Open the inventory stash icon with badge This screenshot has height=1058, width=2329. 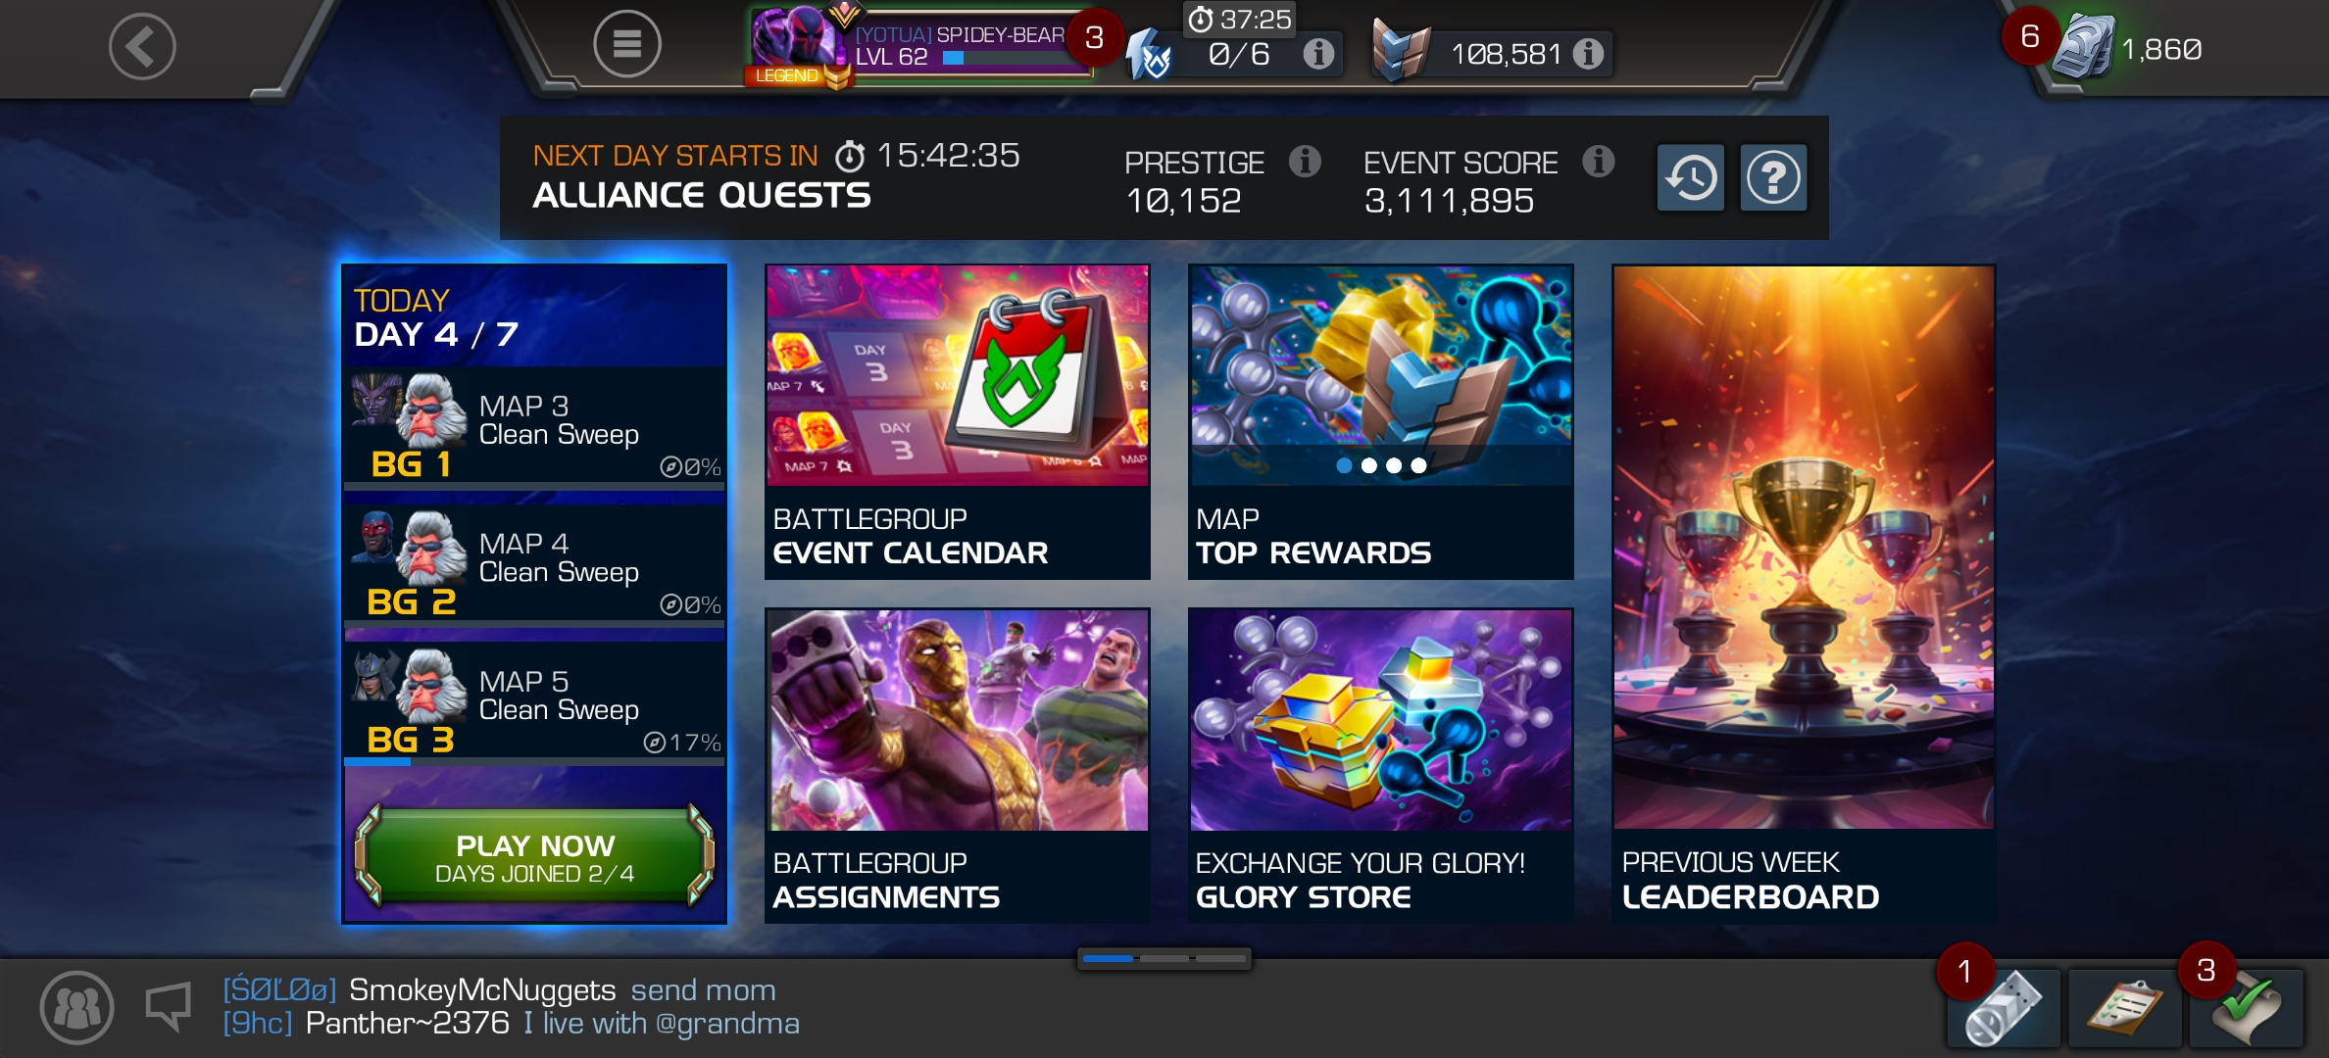tap(2003, 1009)
